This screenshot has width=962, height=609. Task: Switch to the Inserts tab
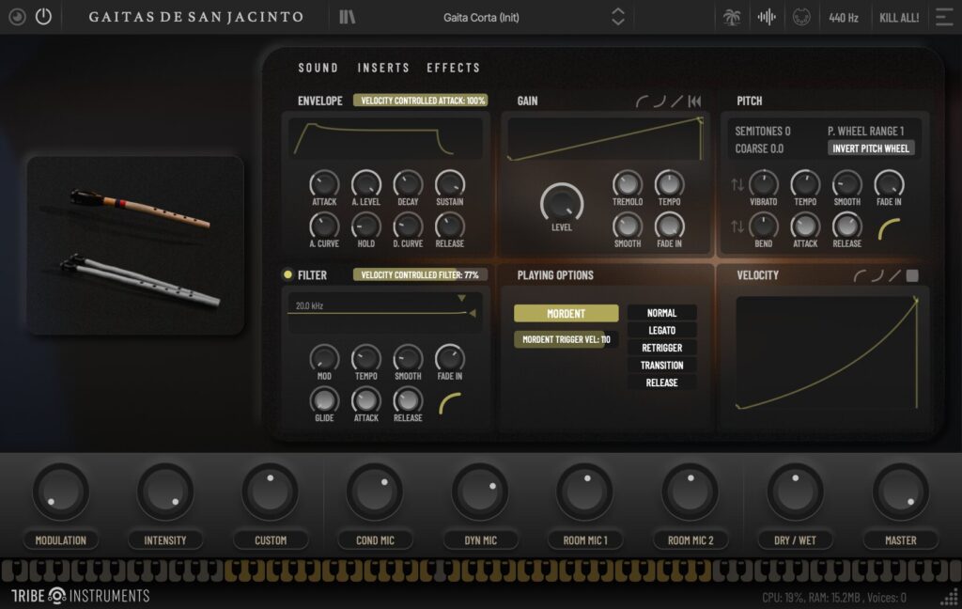pyautogui.click(x=383, y=68)
